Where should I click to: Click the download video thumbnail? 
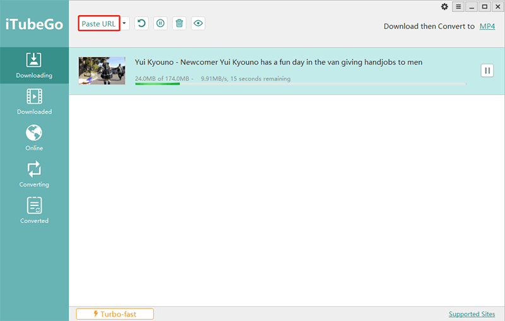click(x=102, y=71)
